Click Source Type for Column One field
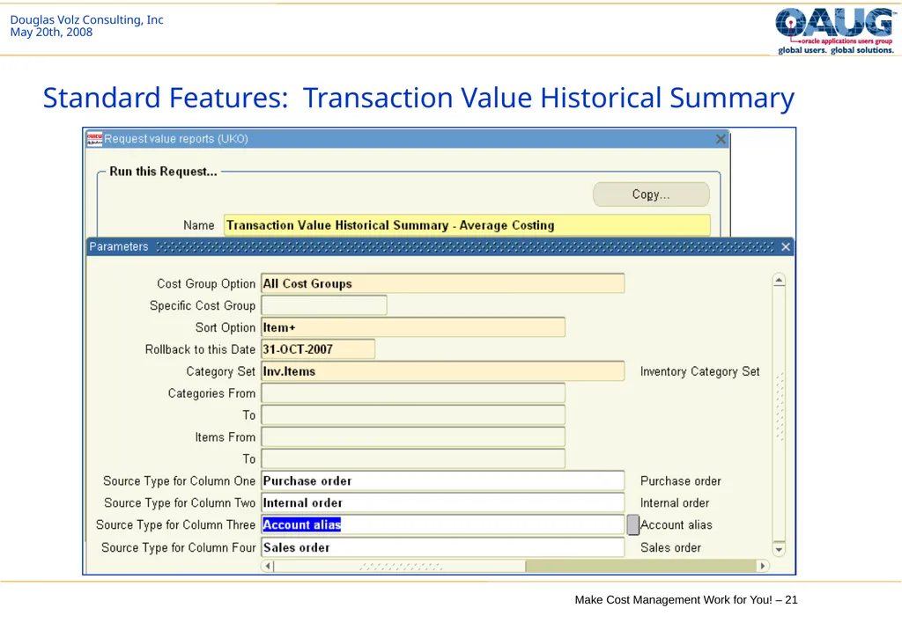Image resolution: width=902 pixels, height=623 pixels. pyautogui.click(x=443, y=480)
